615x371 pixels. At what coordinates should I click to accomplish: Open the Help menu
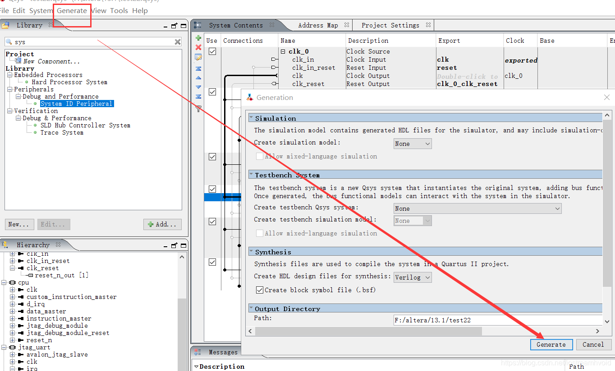pyautogui.click(x=140, y=10)
